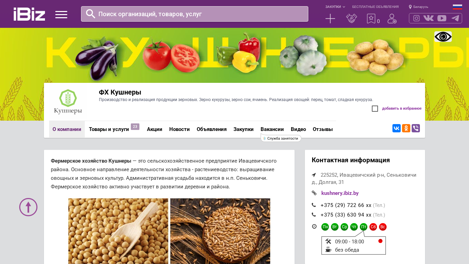Click the plus add icon
469x264 pixels.
tap(330, 19)
